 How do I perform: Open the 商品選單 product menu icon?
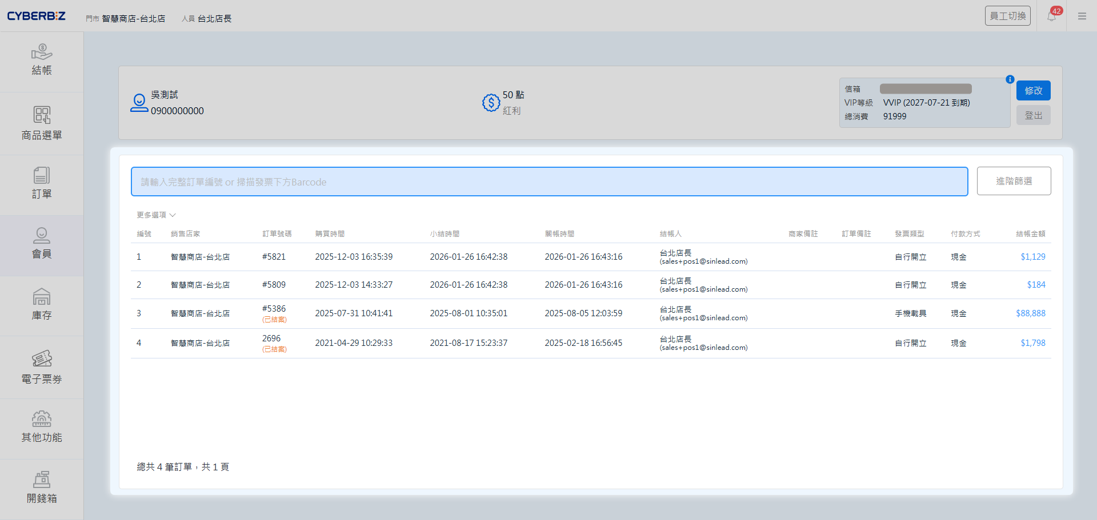(x=42, y=123)
